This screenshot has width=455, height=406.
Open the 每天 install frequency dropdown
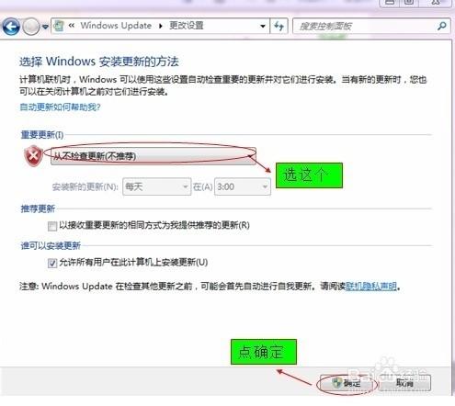157,186
